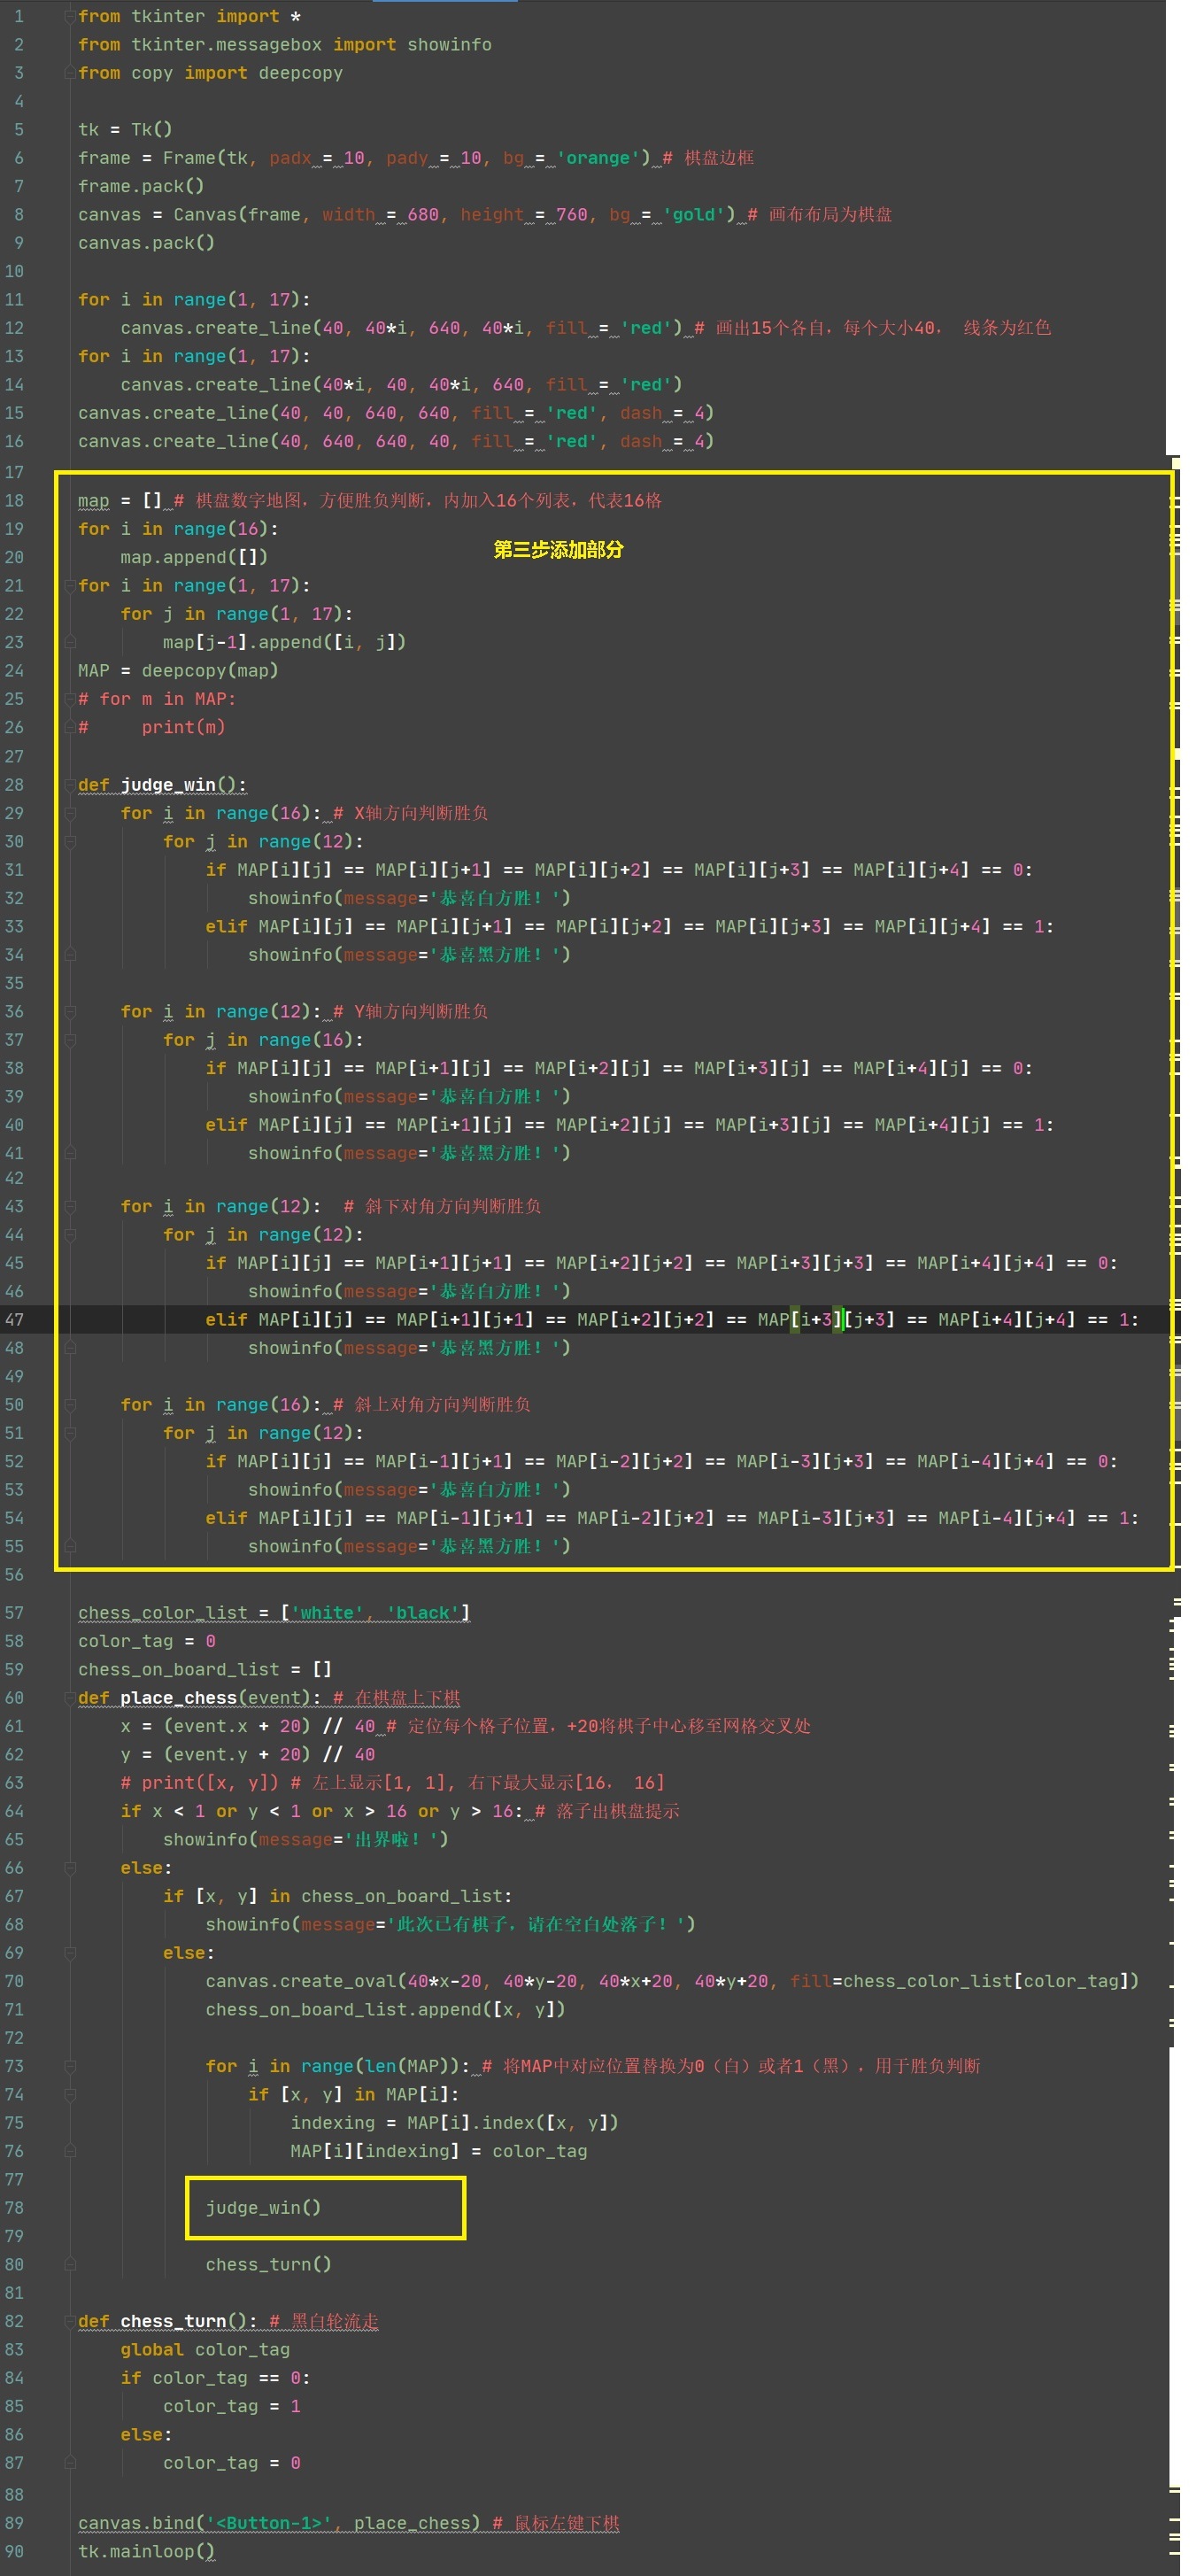Collapse the 'for j in range(16)' loop on line 37
Viewport: 1204px width, 2576px height.
point(71,1040)
